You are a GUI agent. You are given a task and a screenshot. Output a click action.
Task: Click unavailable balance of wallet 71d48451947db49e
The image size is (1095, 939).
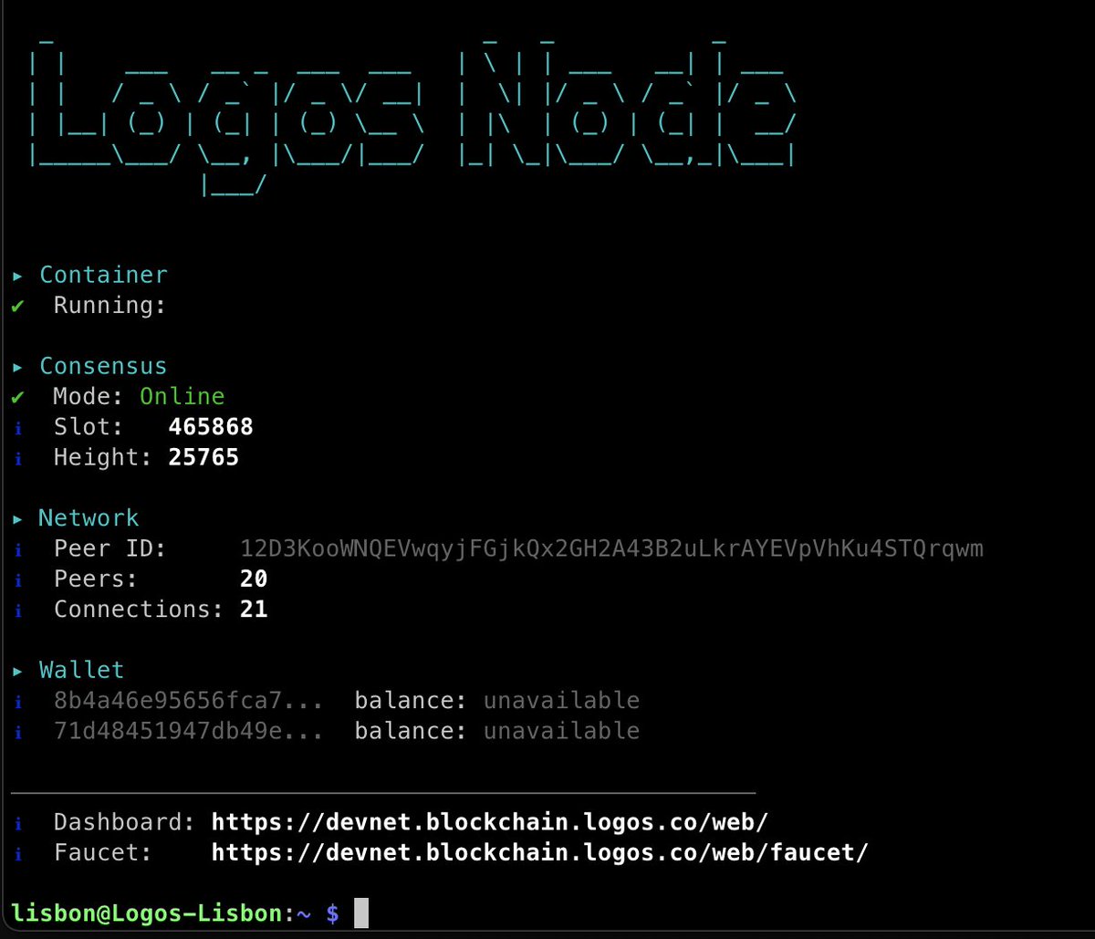(561, 731)
